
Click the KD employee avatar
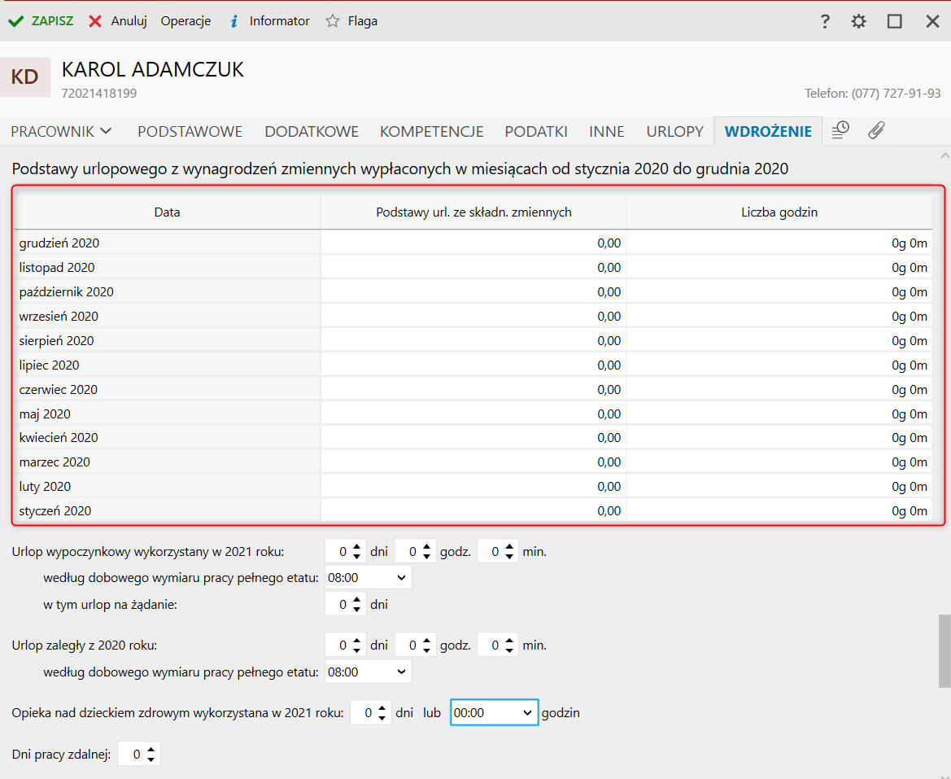(x=24, y=77)
